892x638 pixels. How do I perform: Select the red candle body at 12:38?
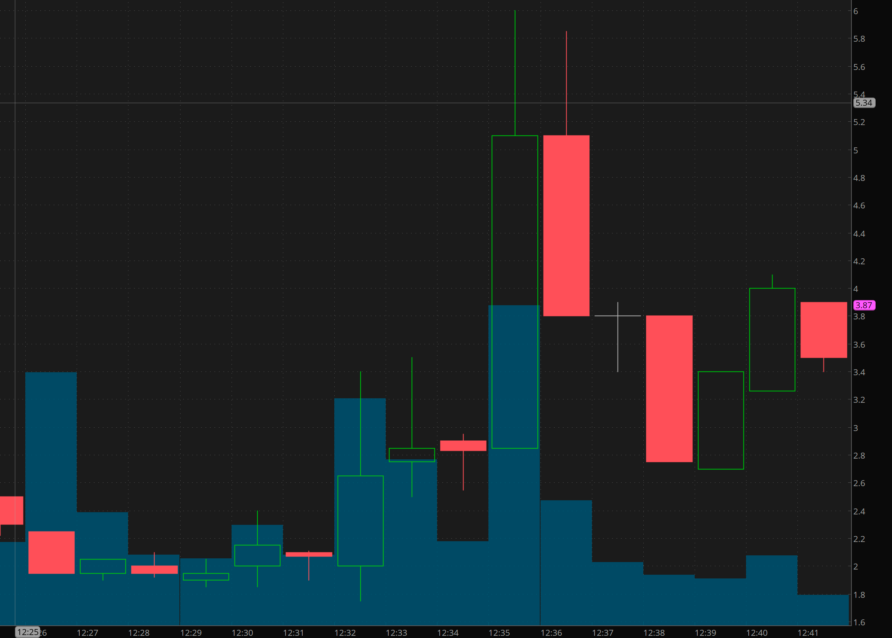(669, 389)
